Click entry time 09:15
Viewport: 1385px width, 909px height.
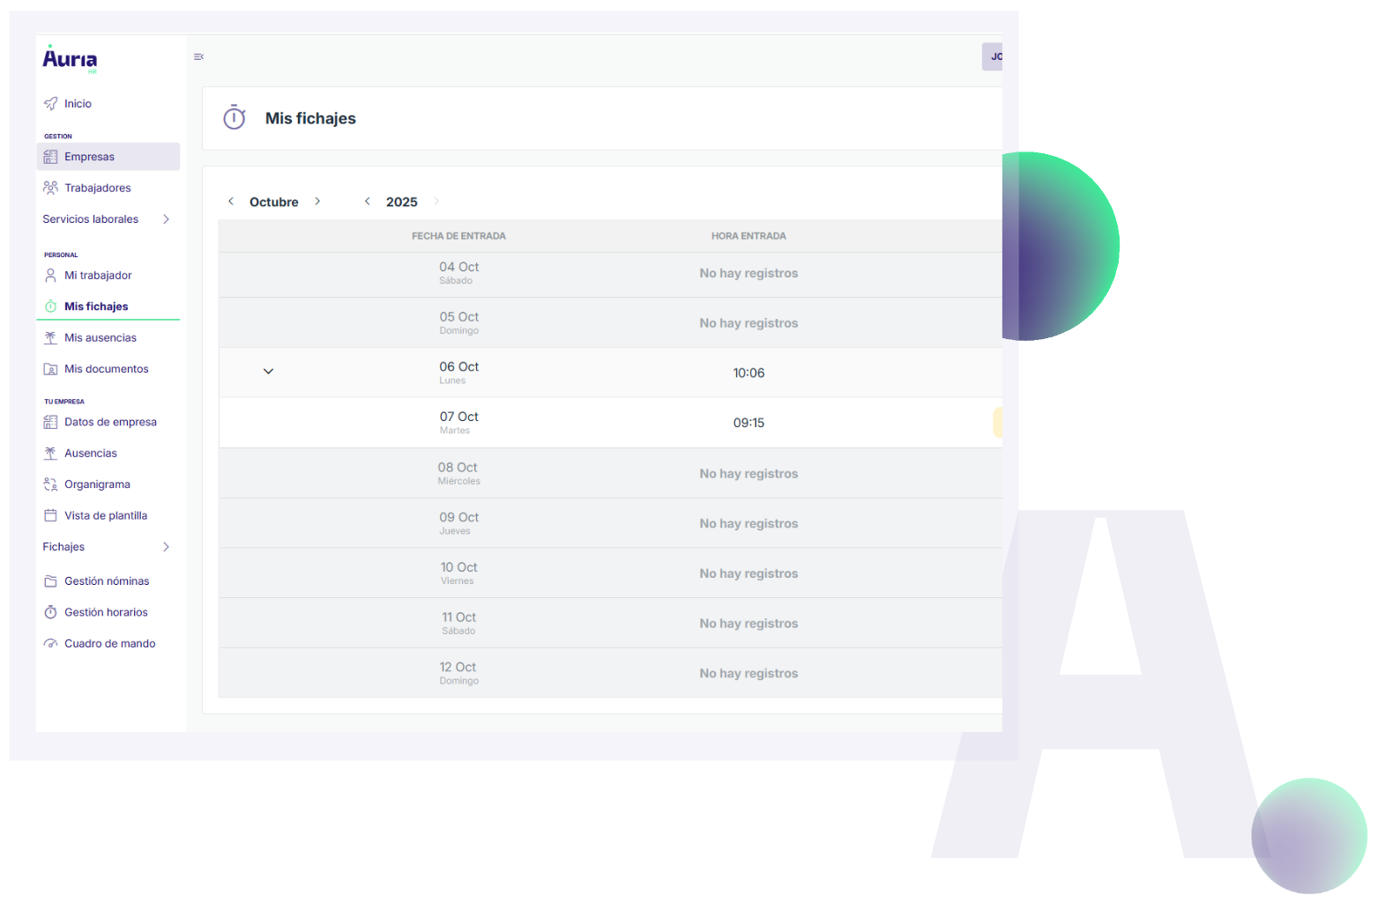[x=748, y=423]
